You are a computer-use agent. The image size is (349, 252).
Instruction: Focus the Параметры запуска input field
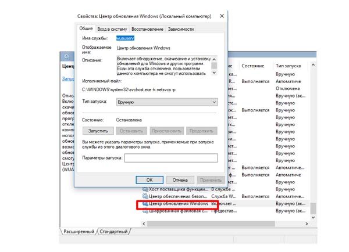point(171,158)
